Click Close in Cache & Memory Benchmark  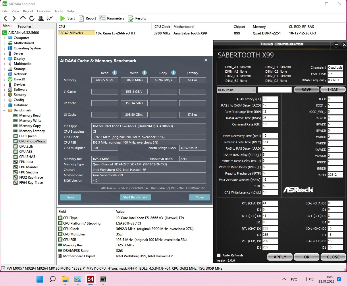point(200,198)
